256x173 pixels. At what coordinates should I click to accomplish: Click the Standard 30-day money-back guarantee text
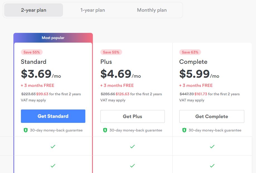click(x=56, y=130)
